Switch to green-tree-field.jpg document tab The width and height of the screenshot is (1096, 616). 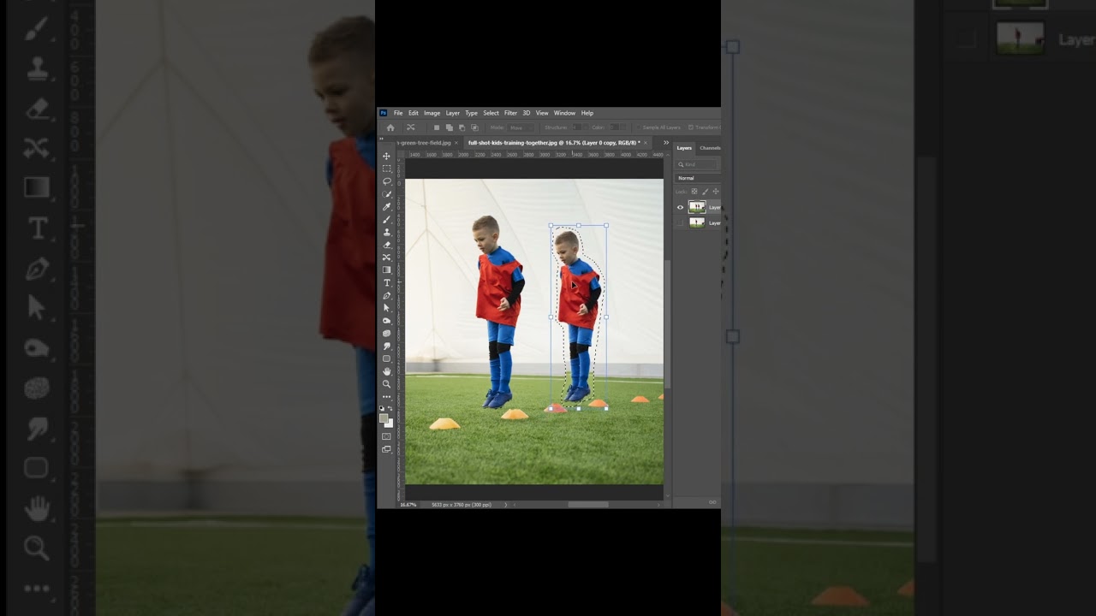click(x=424, y=143)
